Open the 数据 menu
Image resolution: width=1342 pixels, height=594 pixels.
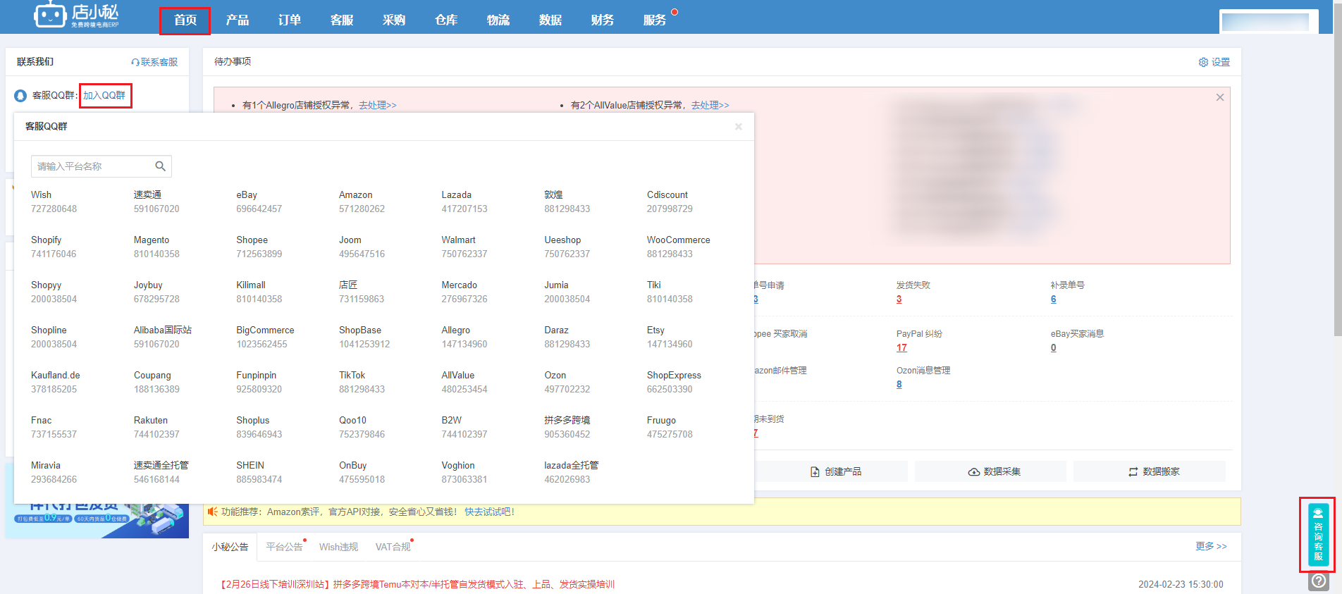[x=550, y=20]
